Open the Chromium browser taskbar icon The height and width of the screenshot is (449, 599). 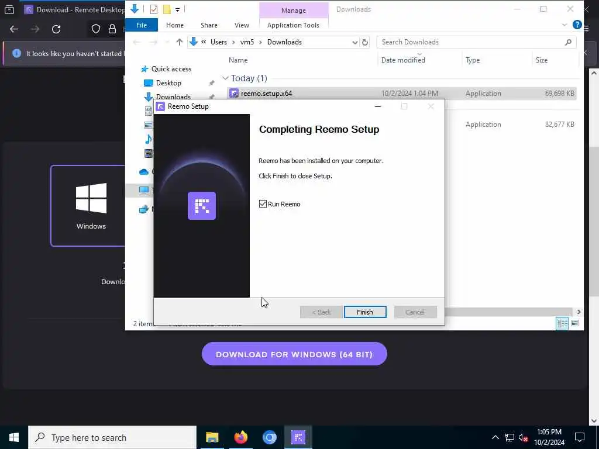coord(269,437)
